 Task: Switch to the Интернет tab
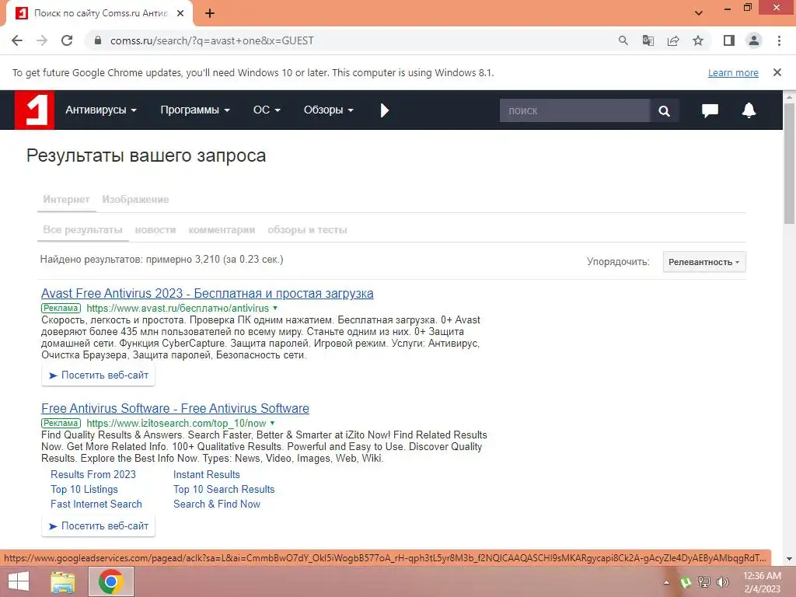pyautogui.click(x=67, y=200)
